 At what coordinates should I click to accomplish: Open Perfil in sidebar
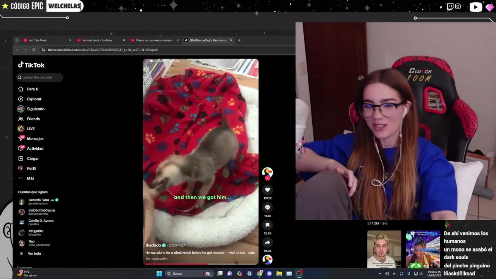(27, 168)
